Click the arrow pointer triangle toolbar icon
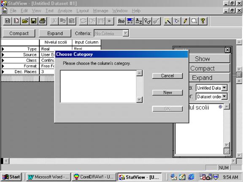 pos(177,21)
